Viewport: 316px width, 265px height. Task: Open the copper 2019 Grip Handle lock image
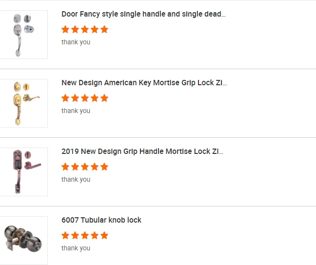tap(23, 172)
